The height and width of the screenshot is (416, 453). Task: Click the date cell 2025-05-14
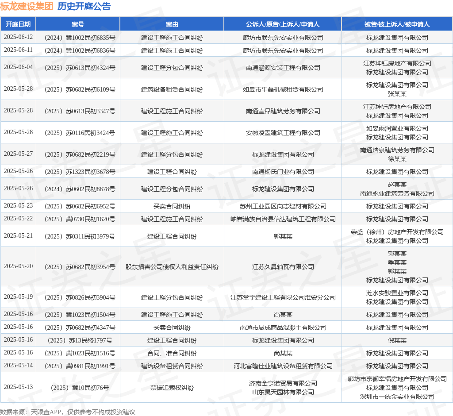coord(18,366)
